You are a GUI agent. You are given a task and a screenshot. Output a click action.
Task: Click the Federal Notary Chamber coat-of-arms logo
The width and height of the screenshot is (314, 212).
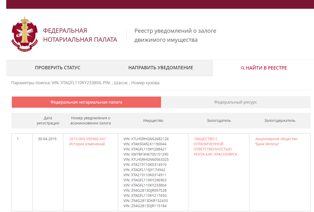click(25, 35)
